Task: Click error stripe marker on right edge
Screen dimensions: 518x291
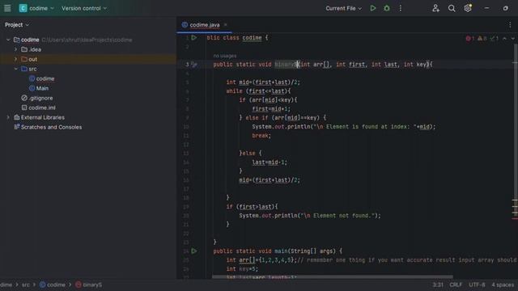Action: click(x=515, y=218)
